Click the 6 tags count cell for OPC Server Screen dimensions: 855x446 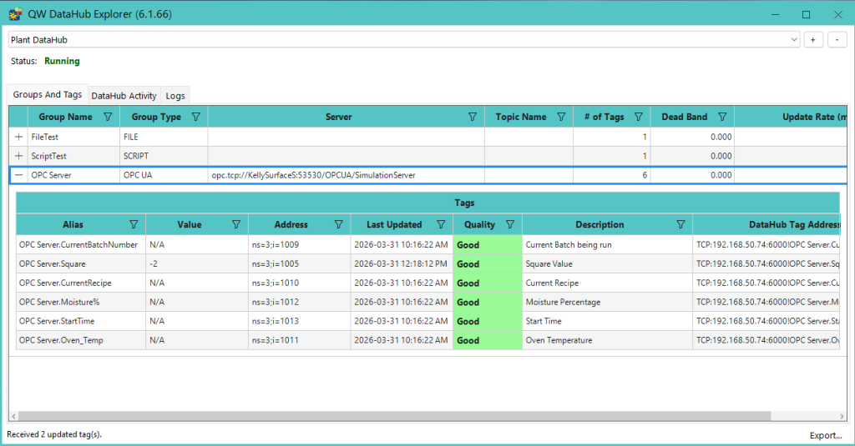pos(612,175)
